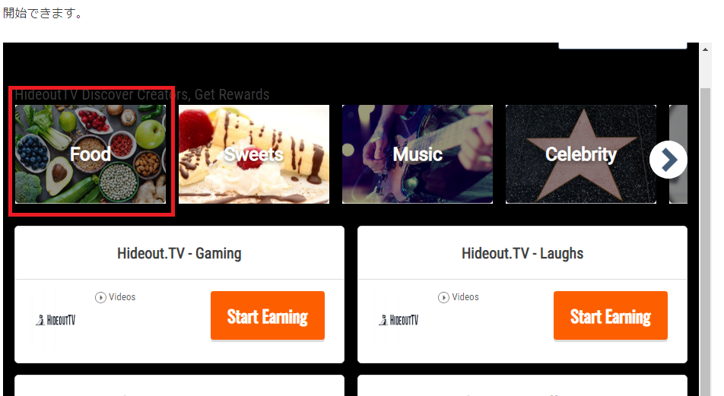Click the HideoutTV logo in Laughs card
This screenshot has height=396, width=724.
pos(399,320)
